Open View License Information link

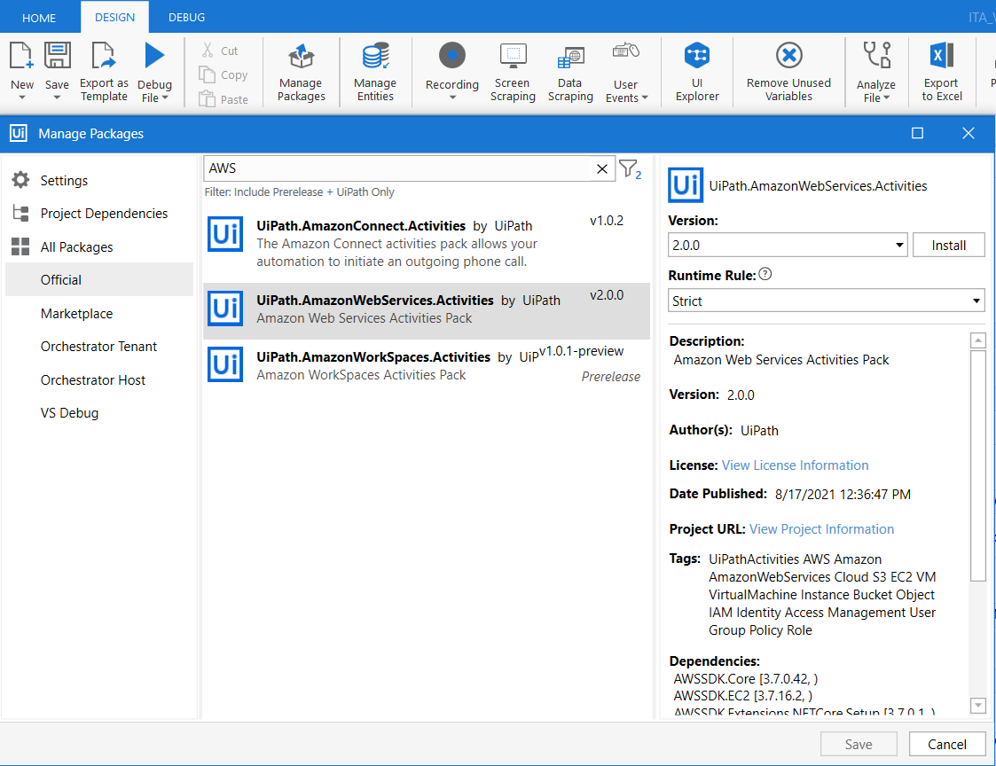pyautogui.click(x=795, y=465)
